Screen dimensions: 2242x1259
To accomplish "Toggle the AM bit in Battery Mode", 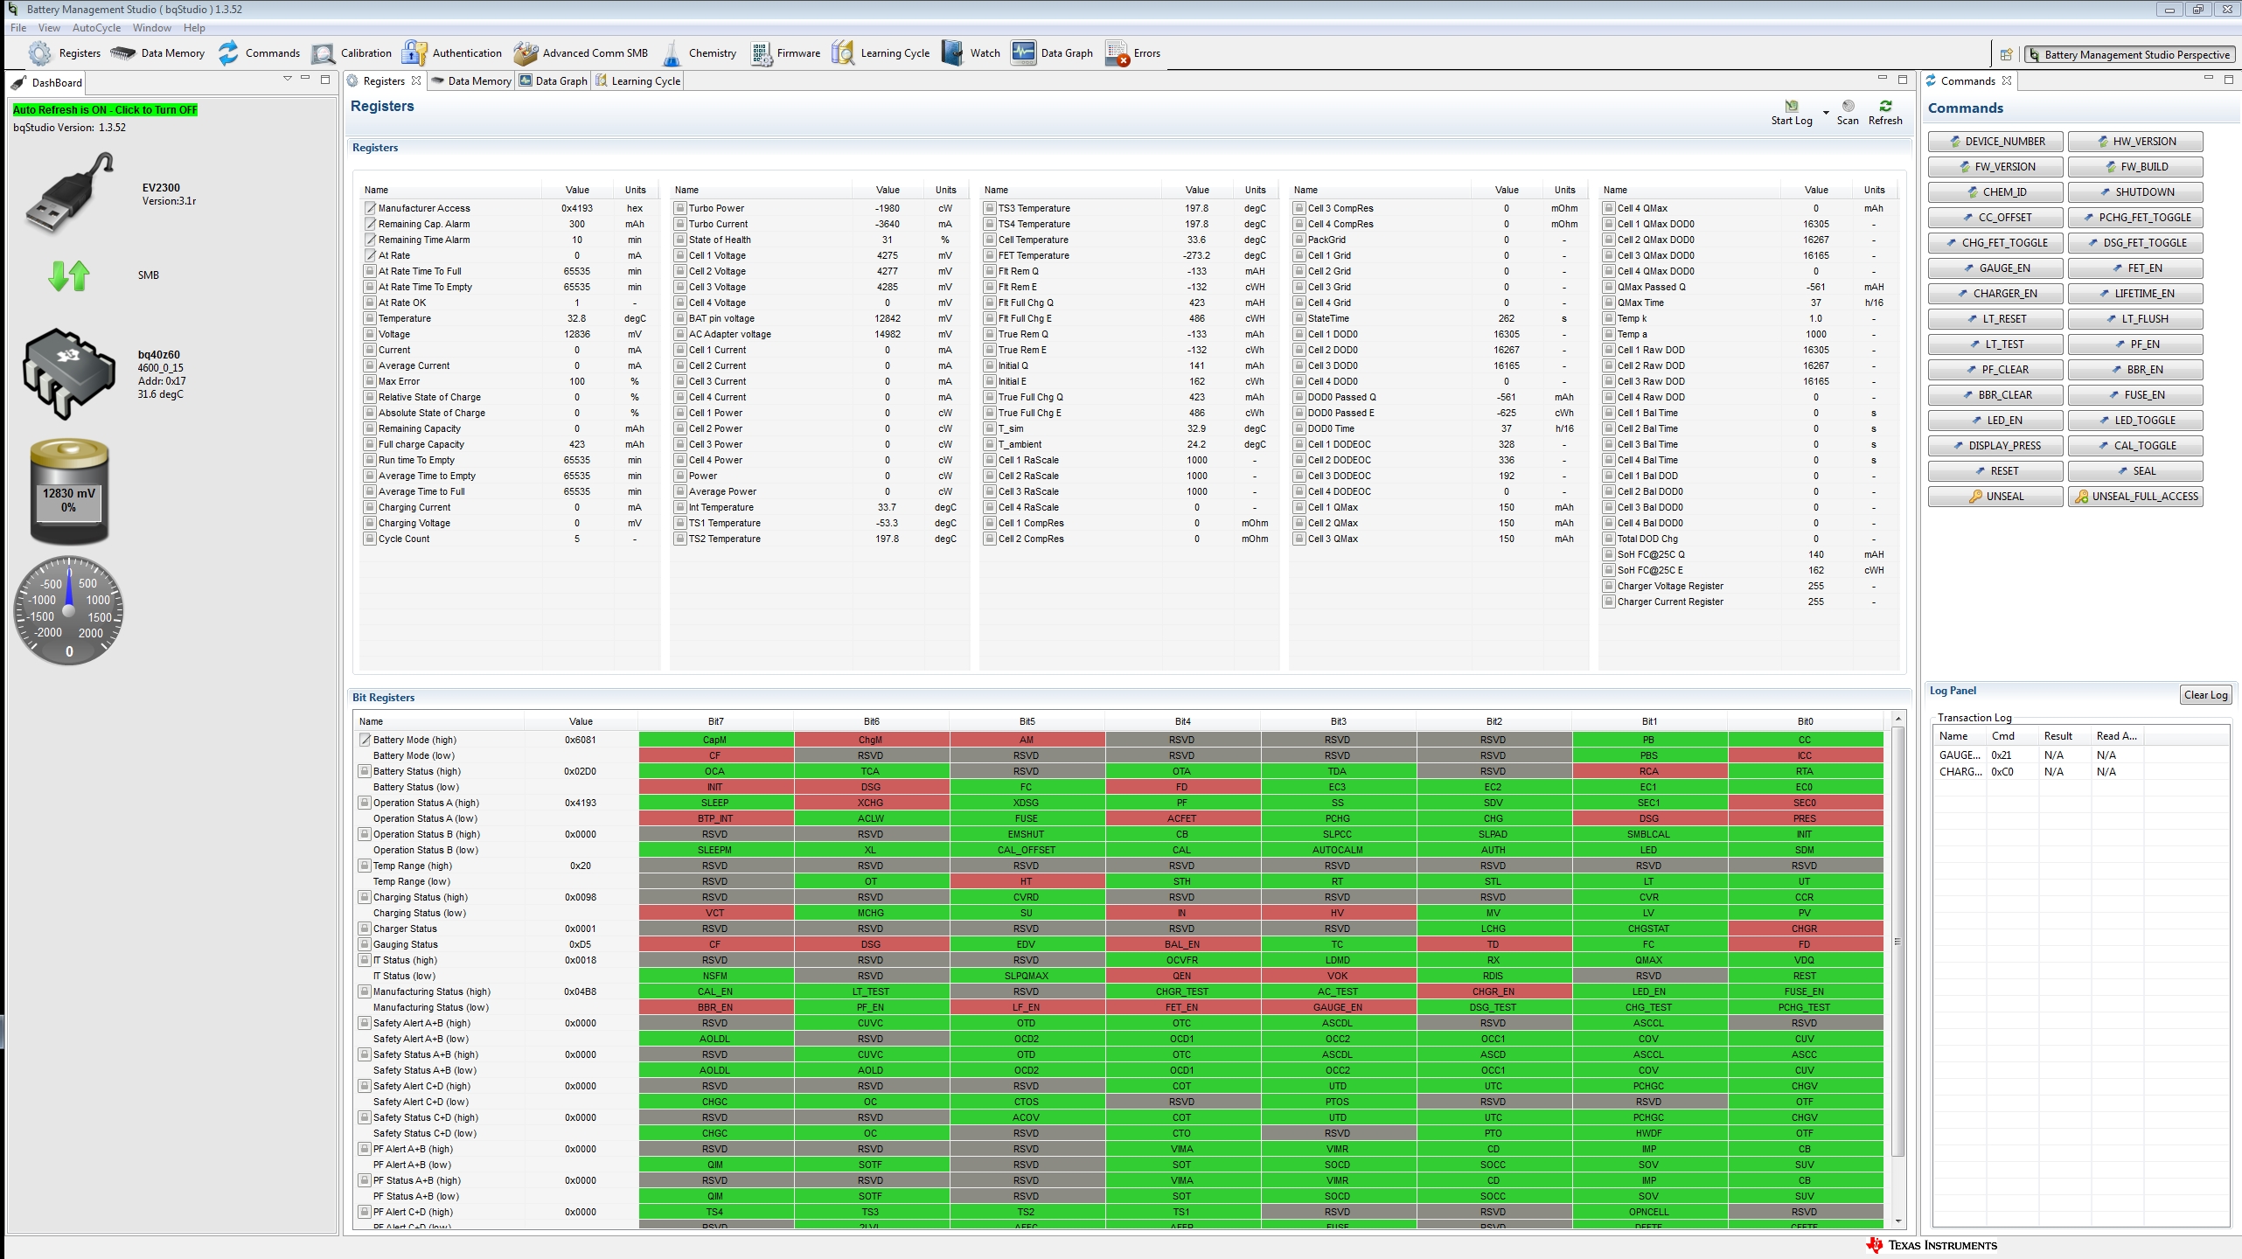I will point(1027,740).
